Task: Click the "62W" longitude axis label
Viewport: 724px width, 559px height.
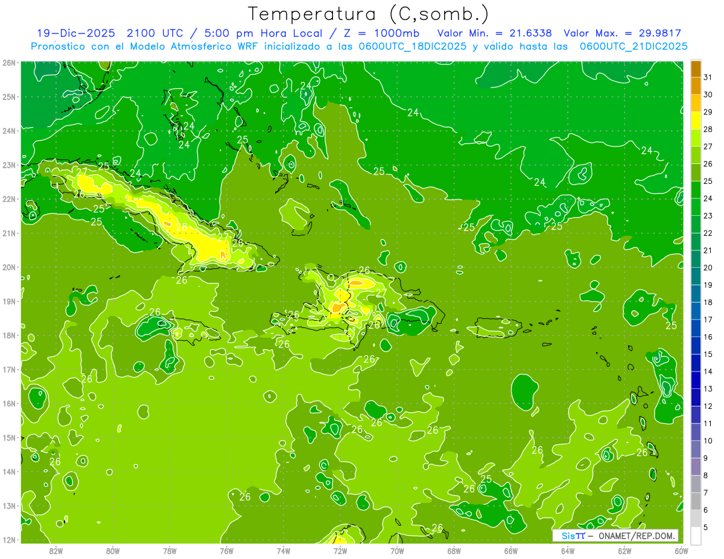Action: point(625,550)
